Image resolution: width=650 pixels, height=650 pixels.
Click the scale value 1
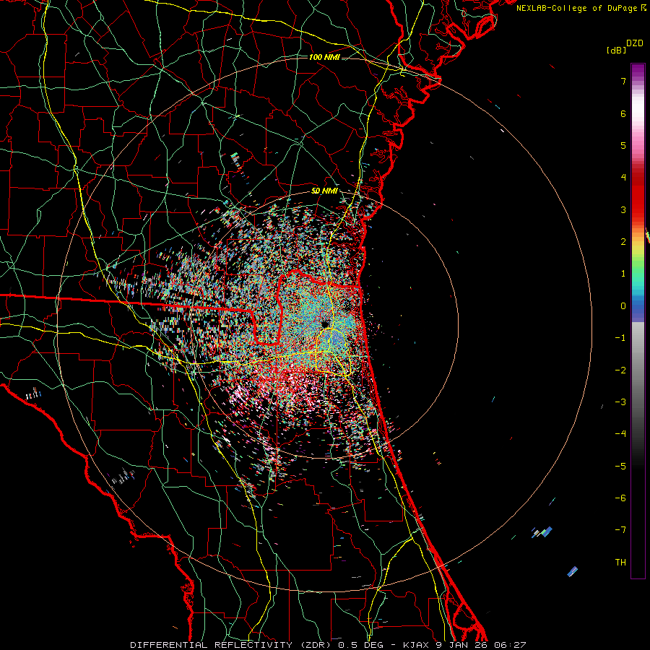pyautogui.click(x=623, y=274)
